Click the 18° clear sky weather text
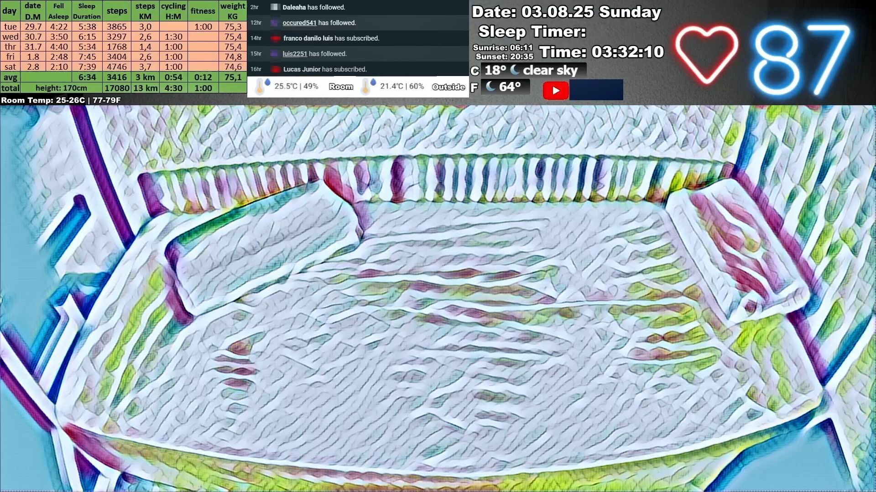This screenshot has width=876, height=492. pyautogui.click(x=531, y=70)
